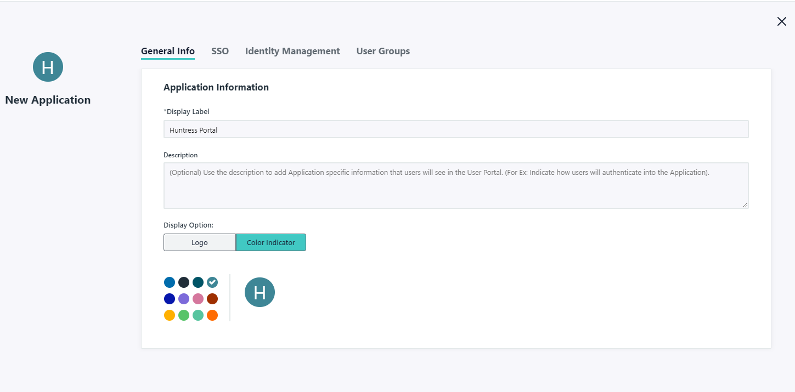Pick the pink color swatch
The height and width of the screenshot is (392, 795).
[x=198, y=299]
